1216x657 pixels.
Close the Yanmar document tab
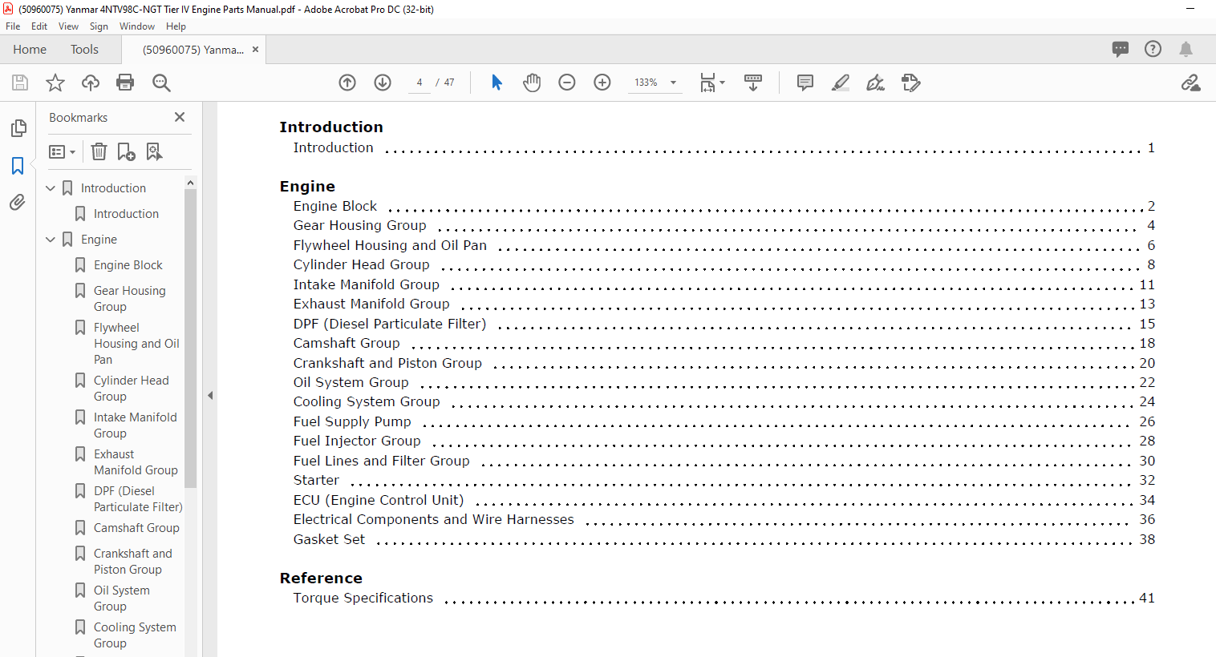click(x=255, y=50)
